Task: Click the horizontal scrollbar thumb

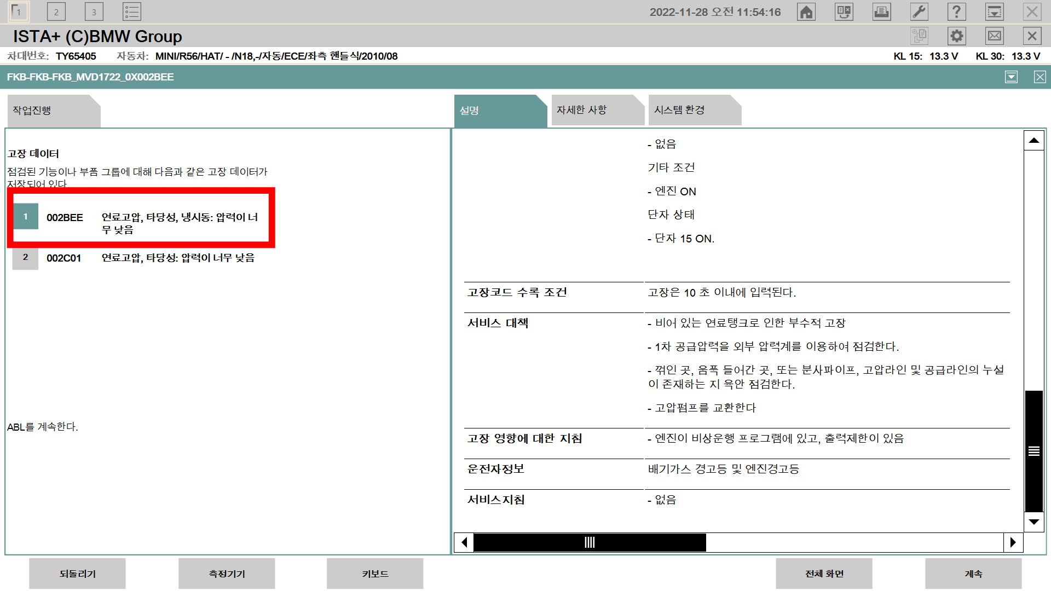Action: pyautogui.click(x=590, y=542)
